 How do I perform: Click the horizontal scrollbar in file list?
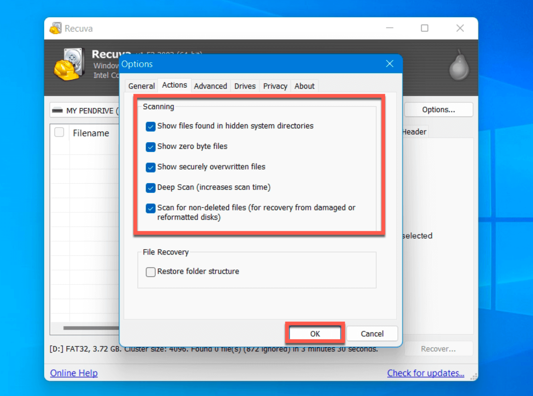click(x=91, y=328)
